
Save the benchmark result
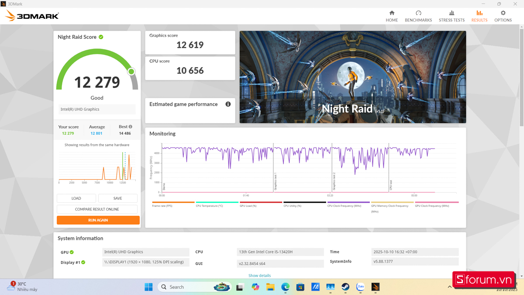117,198
